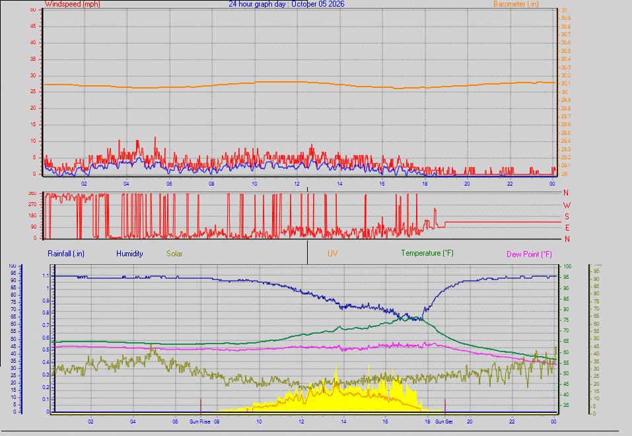Click the 0.2 value on rainfall axis
The image size is (632, 436).
tap(46, 387)
